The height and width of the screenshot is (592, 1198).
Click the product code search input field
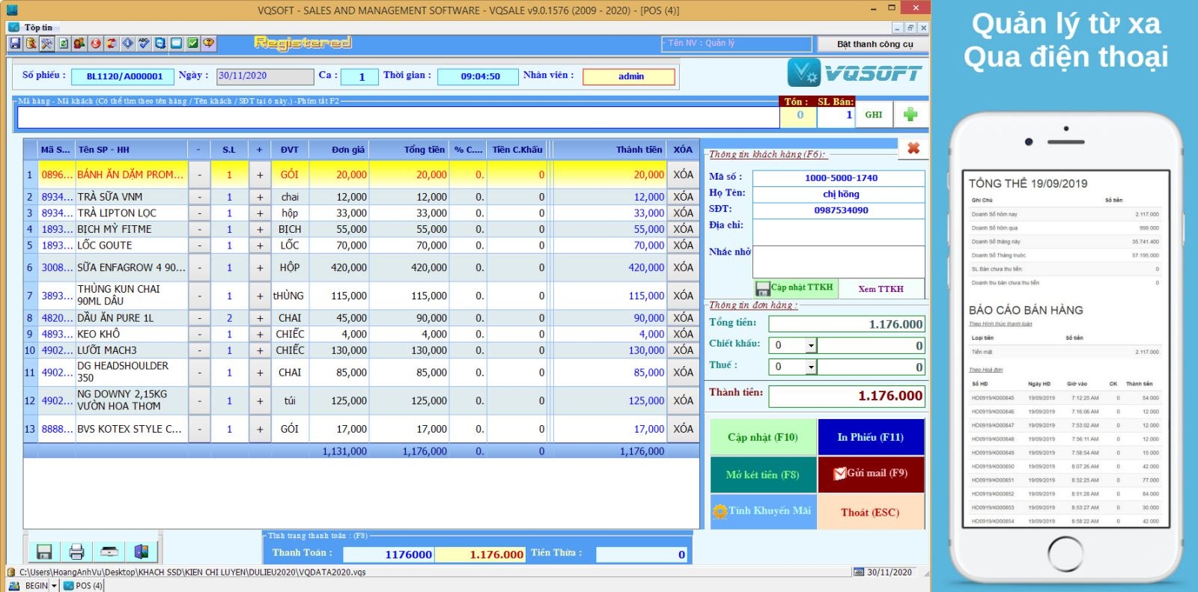398,117
